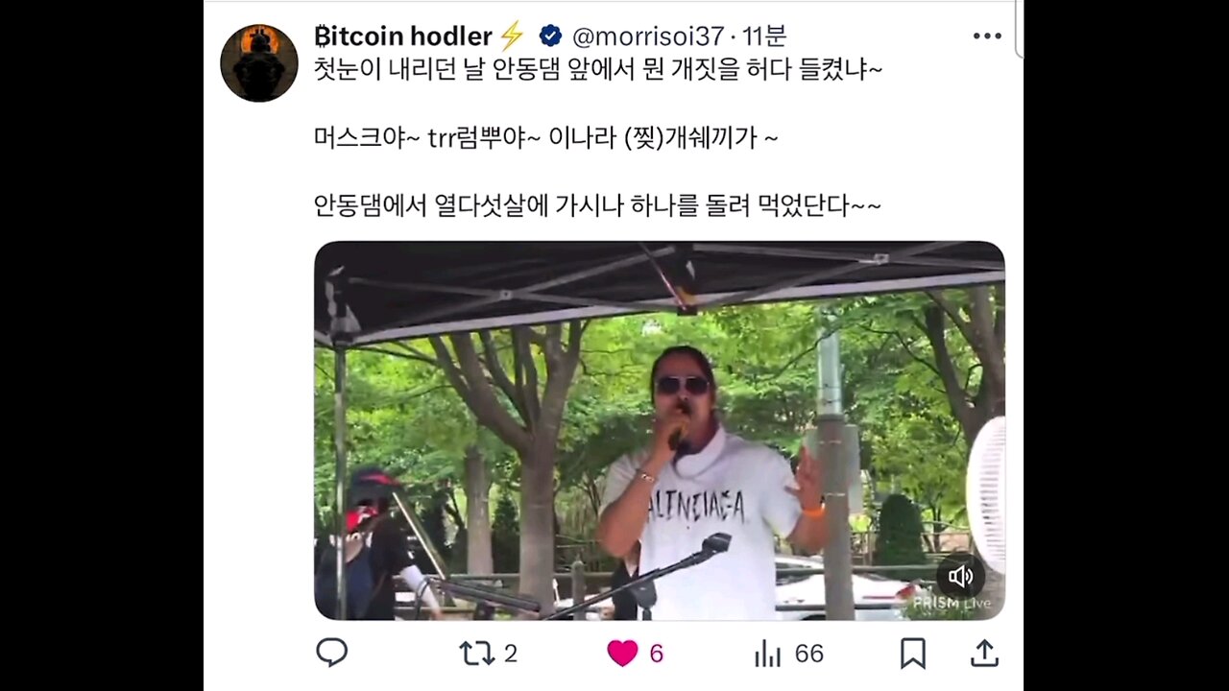Viewport: 1229px width, 691px height.
Task: Unlike the post via pink heart
Action: [x=622, y=654]
